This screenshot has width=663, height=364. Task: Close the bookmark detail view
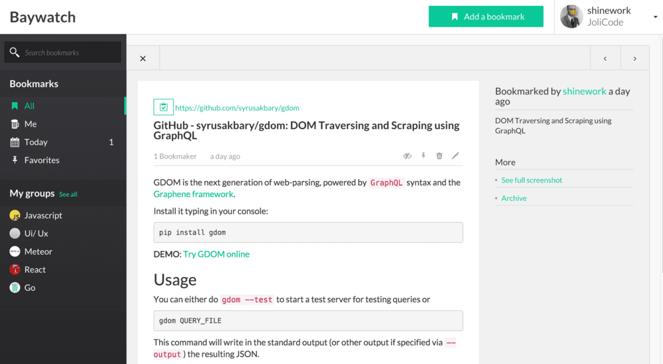(143, 59)
